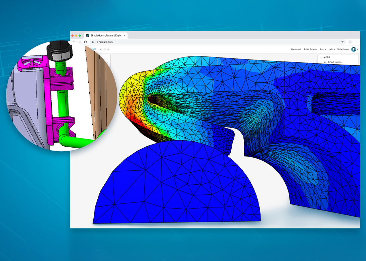Switch to the Simulation software browser tab

point(106,35)
